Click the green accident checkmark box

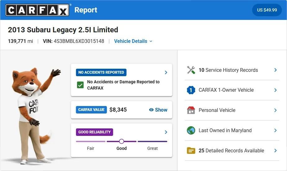point(80,85)
